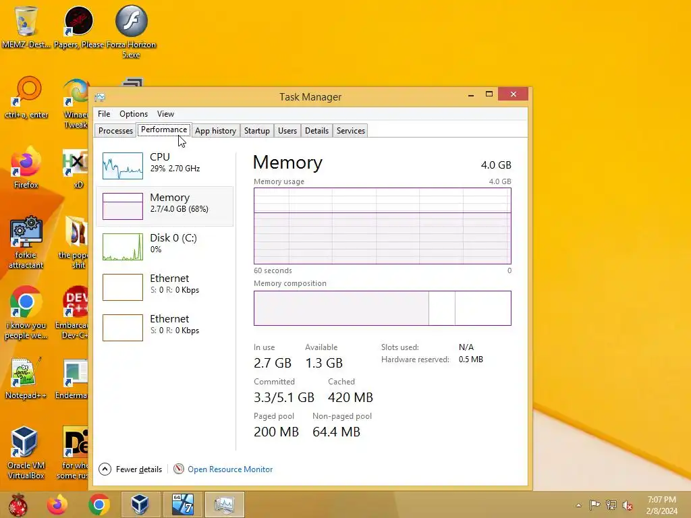The height and width of the screenshot is (518, 691).
Task: Click the Disk 0 activity thumbnail graph
Action: pyautogui.click(x=123, y=247)
